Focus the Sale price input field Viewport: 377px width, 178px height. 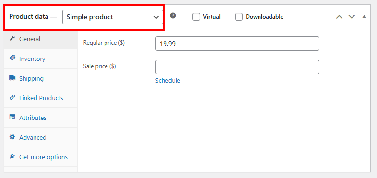[x=237, y=67]
